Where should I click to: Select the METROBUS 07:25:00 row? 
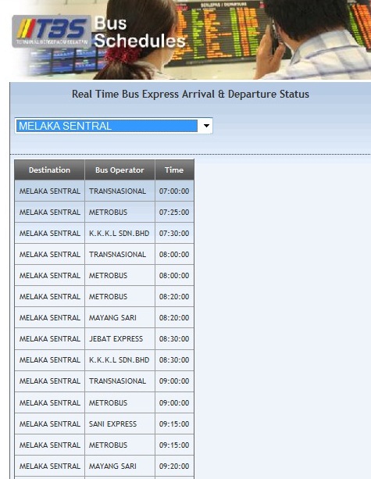[x=104, y=212]
